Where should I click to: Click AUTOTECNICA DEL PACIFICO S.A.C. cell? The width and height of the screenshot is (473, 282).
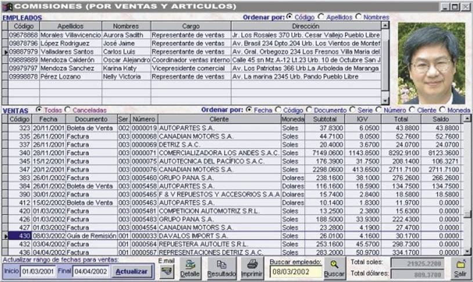point(219,162)
